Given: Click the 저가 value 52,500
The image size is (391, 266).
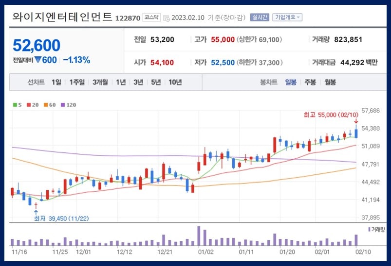Looking at the screenshot, I should 223,63.
